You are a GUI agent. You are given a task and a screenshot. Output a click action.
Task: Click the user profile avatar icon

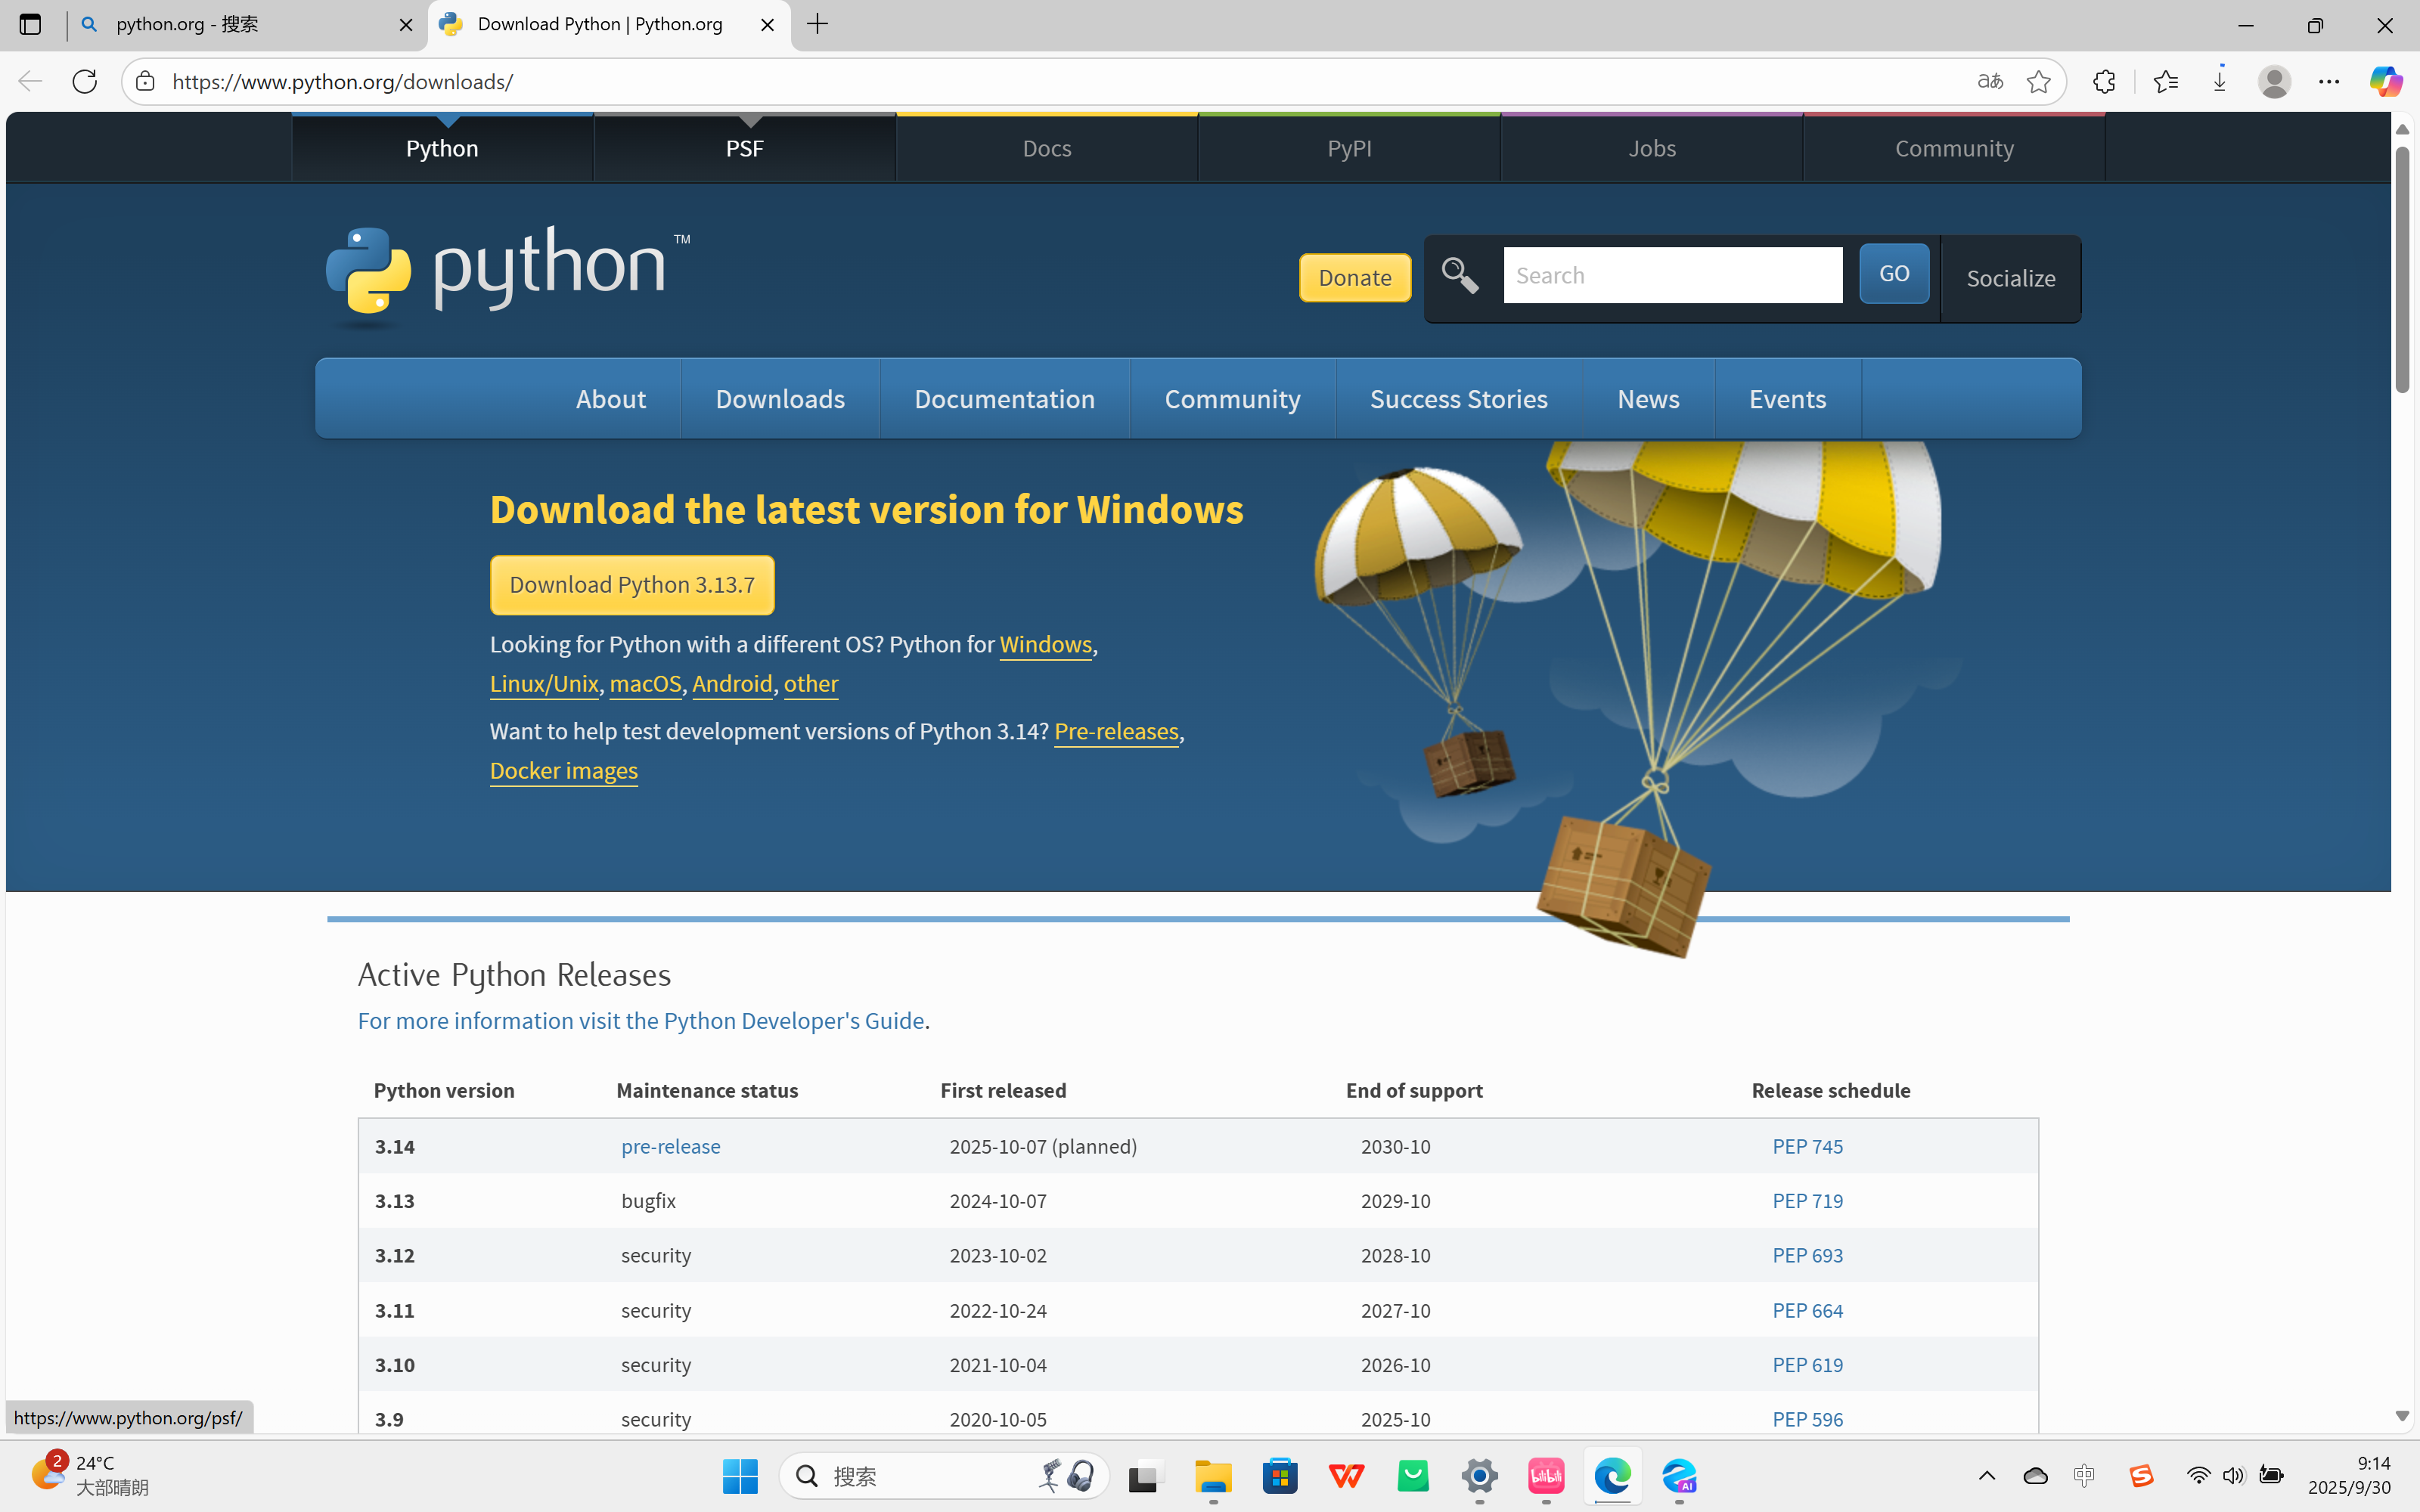pos(2274,81)
